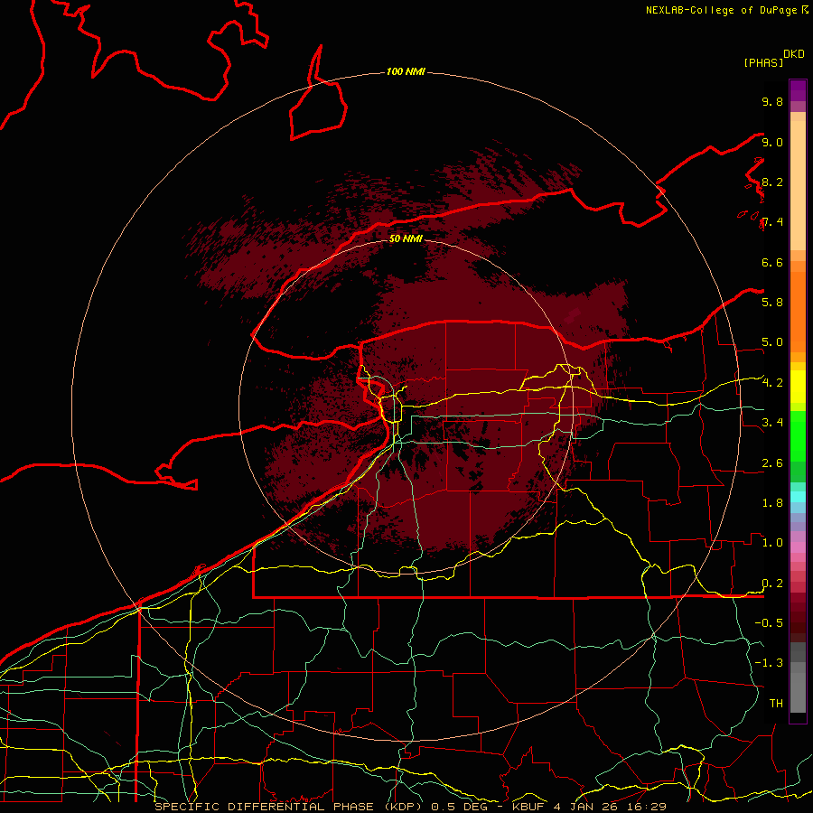The height and width of the screenshot is (813, 813).
Task: Pick the bright green band in the color bar
Action: coord(798,435)
